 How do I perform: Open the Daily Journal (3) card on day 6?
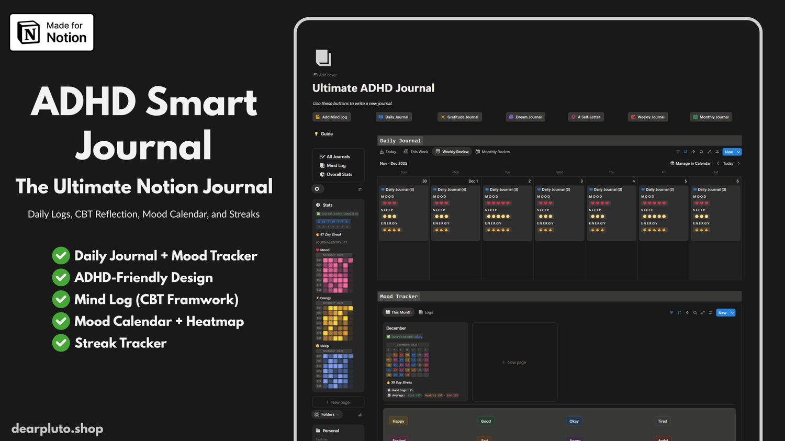tap(715, 213)
